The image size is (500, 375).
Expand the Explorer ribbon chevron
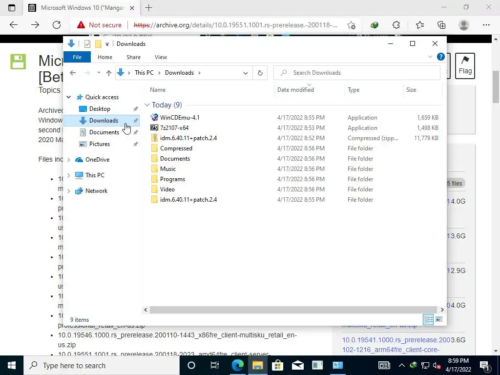point(430,57)
